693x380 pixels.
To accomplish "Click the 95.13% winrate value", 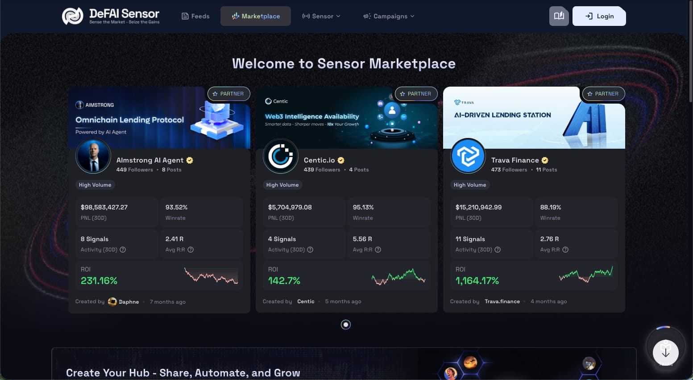I will click(x=363, y=207).
